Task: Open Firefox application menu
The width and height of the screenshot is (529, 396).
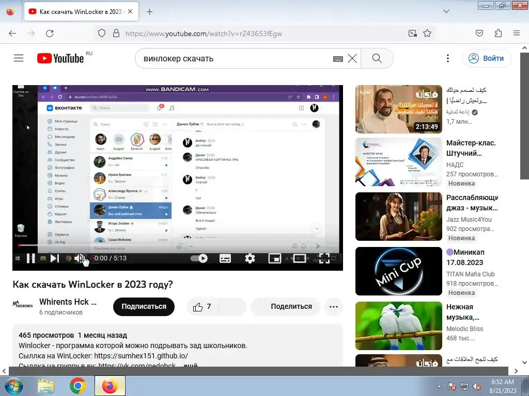Action: (x=517, y=33)
